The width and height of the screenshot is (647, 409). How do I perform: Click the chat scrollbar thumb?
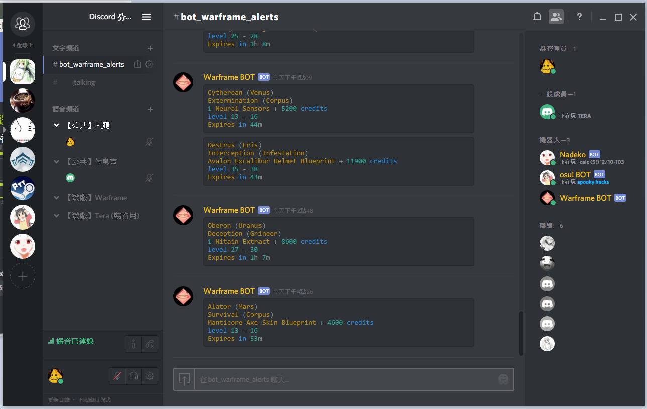coord(521,333)
